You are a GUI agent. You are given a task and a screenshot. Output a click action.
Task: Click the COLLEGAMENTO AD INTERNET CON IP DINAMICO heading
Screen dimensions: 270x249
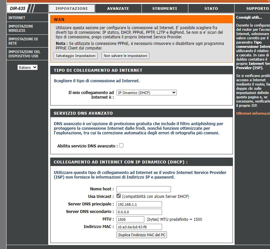click(x=120, y=162)
